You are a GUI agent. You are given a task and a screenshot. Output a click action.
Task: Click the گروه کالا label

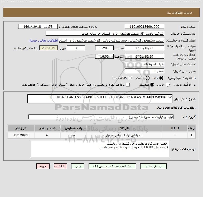[188, 117]
